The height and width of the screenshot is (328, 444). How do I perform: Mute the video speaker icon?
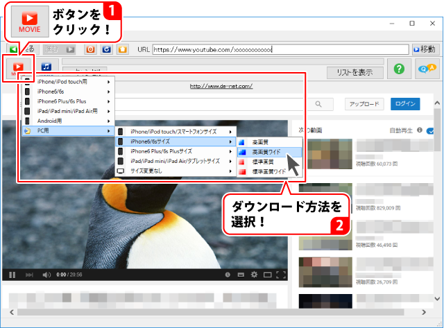[x=46, y=275]
